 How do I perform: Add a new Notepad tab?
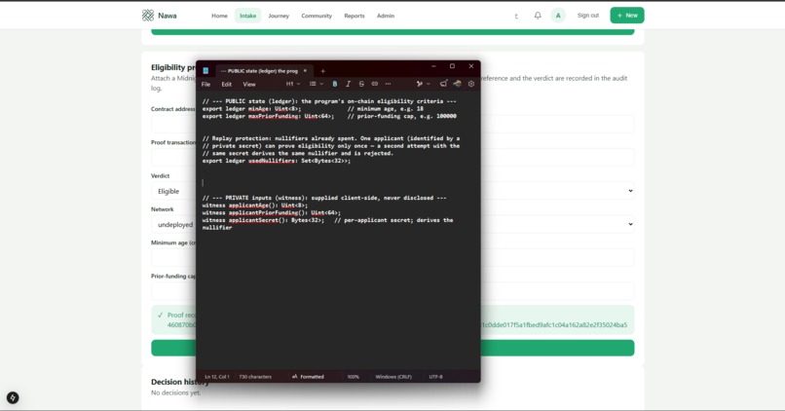click(322, 71)
